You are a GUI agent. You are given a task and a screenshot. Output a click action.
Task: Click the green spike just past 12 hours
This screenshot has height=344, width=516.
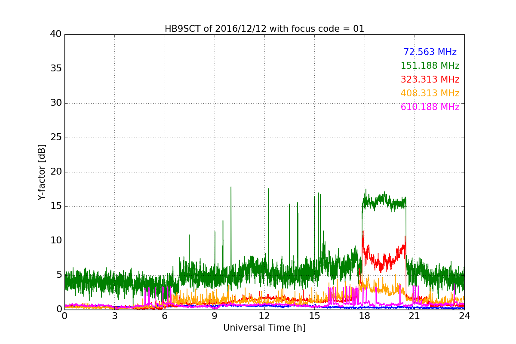pos(268,232)
